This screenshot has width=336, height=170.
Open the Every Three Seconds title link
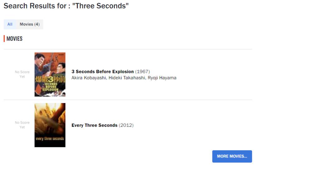95,125
